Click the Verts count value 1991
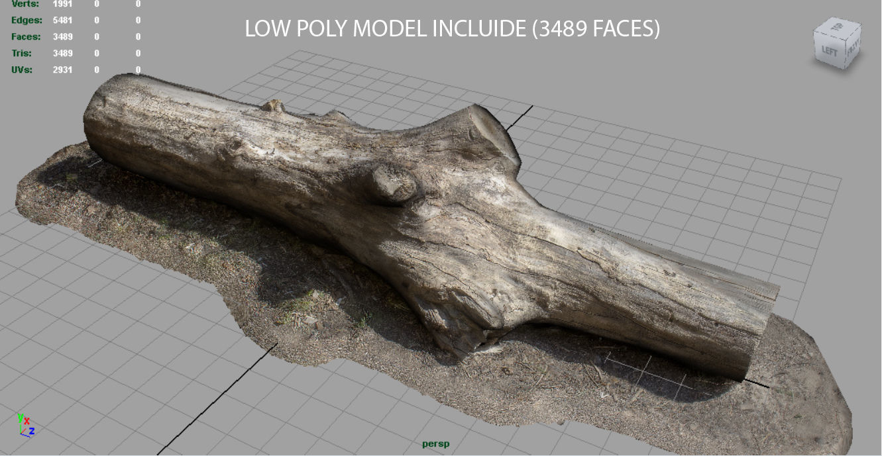Viewport: 882px width, 456px height. (x=63, y=4)
